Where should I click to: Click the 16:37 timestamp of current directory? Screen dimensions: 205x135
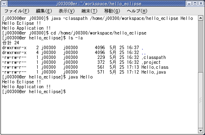(133, 48)
